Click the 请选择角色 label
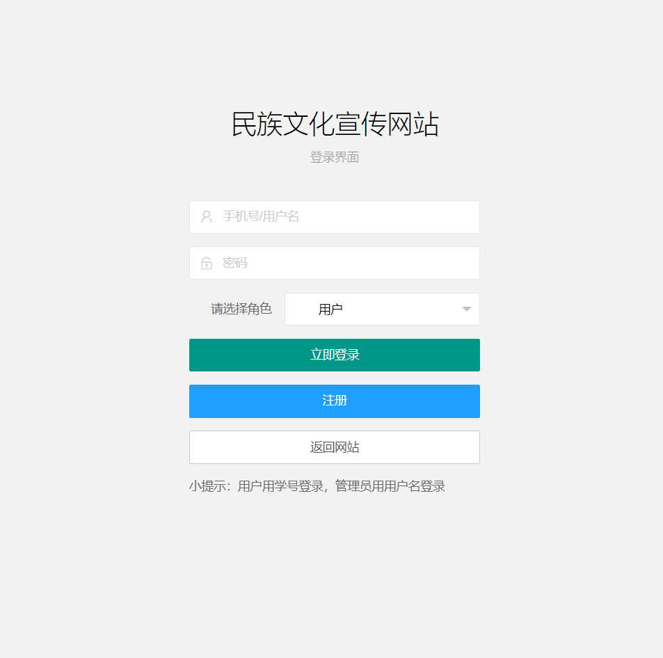Viewport: 663px width, 658px height. [241, 309]
